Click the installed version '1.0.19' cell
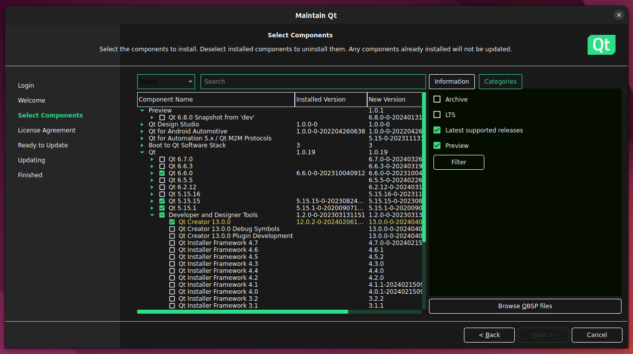The width and height of the screenshot is (633, 354). point(306,152)
